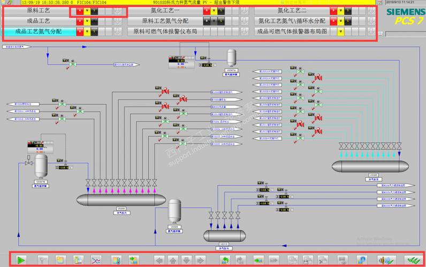
Task: Expand the picture tree arrow for 原料可燃气体报警仪布局
Action: [245, 32]
